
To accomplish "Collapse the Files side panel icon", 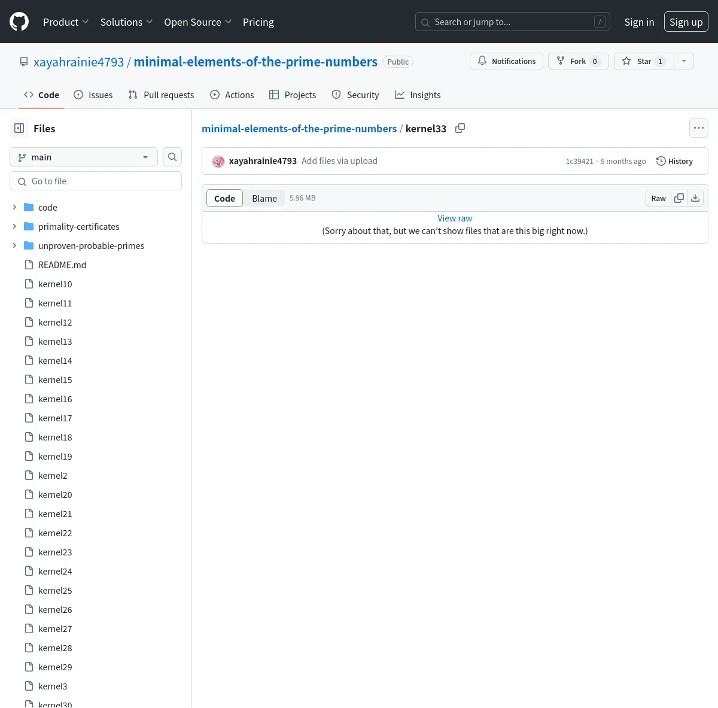I will click(x=19, y=128).
